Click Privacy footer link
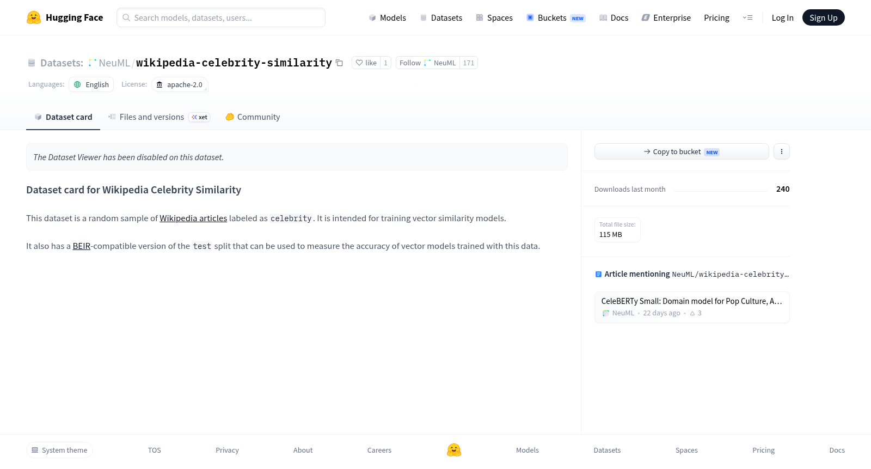The width and height of the screenshot is (871, 469). pyautogui.click(x=227, y=450)
